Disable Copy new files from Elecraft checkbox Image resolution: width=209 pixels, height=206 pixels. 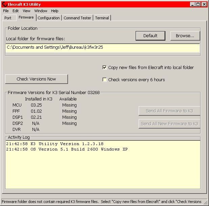(104, 67)
